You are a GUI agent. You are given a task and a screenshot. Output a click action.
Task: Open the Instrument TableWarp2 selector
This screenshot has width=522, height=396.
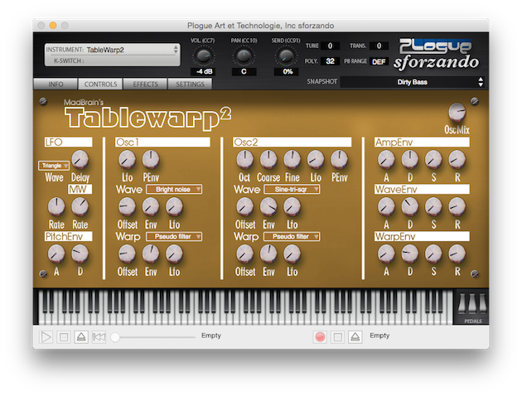[x=112, y=50]
